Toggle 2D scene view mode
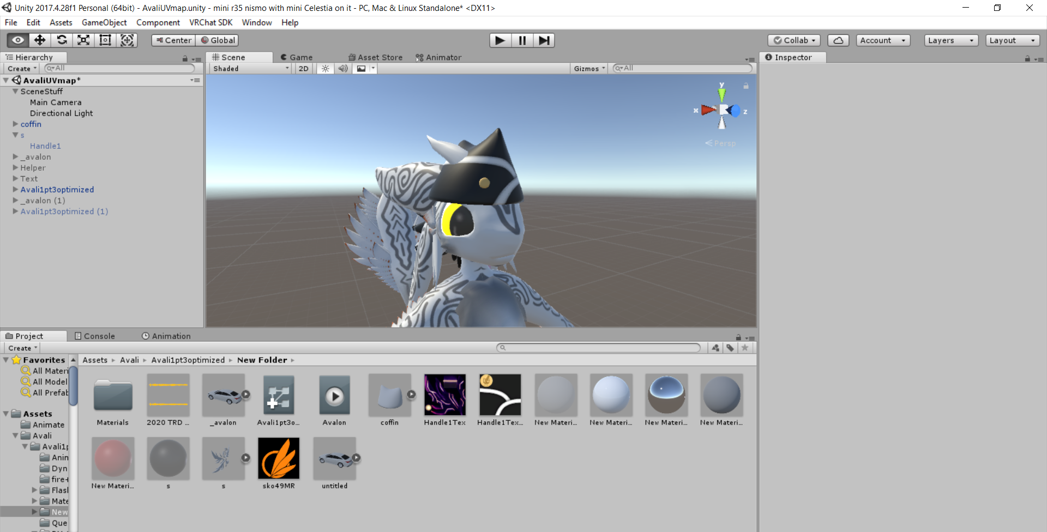 pos(304,69)
